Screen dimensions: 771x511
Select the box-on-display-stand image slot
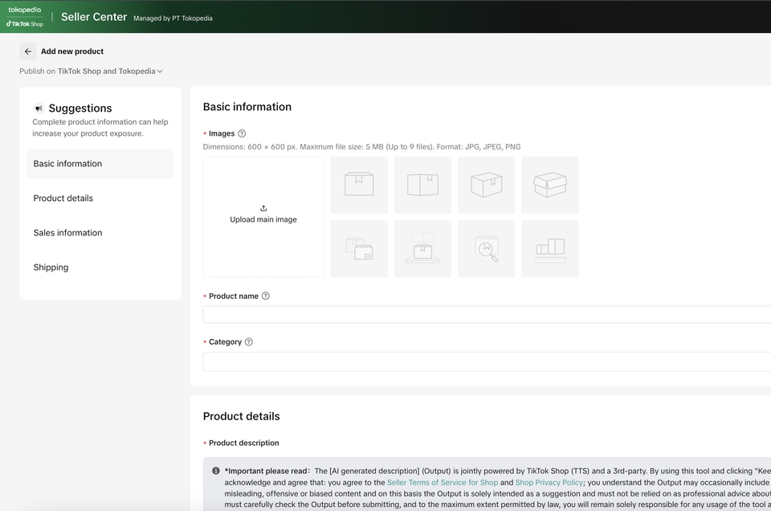point(423,249)
